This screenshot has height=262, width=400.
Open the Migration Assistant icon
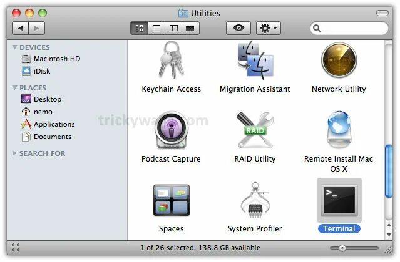(x=255, y=61)
